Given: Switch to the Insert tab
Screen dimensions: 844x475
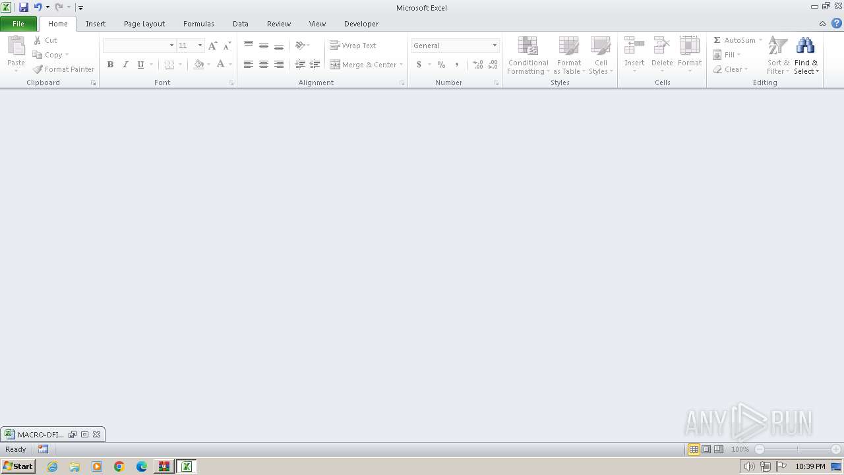Looking at the screenshot, I should 96,24.
